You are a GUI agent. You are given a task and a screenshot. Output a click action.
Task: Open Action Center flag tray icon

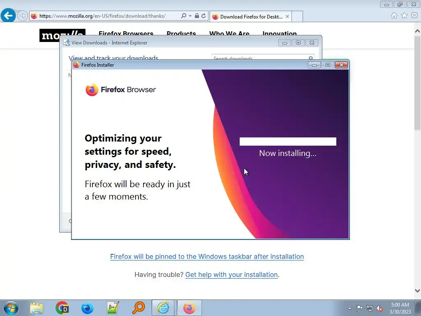tap(359, 308)
